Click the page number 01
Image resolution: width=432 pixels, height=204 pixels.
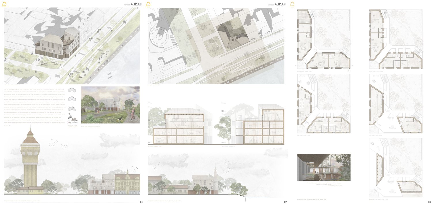[141, 202]
